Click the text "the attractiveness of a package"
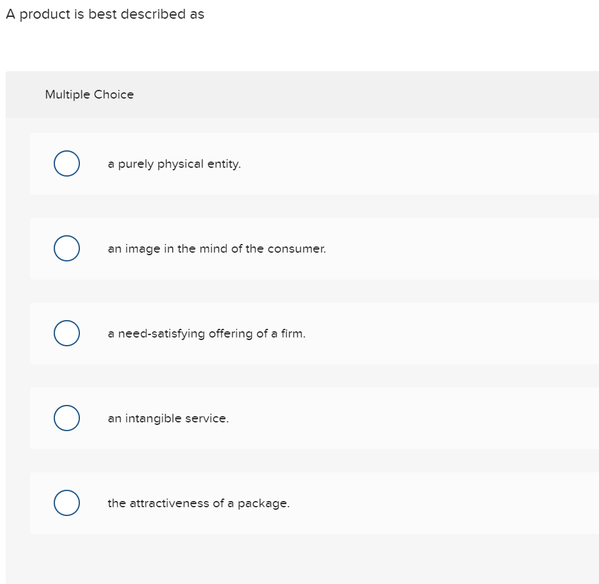Image resolution: width=599 pixels, height=584 pixels. (199, 503)
